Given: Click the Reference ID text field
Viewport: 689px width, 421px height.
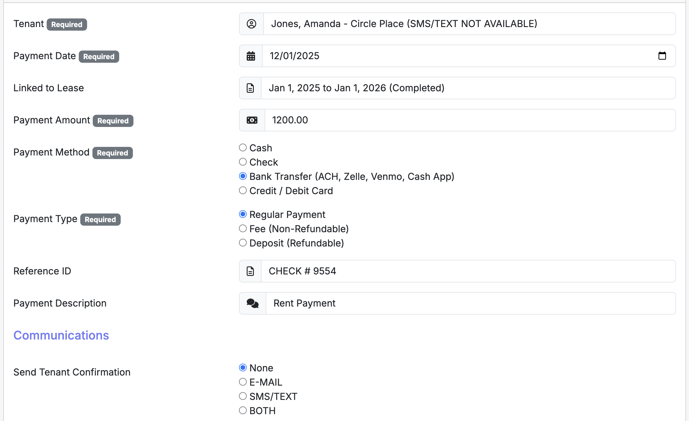Looking at the screenshot, I should click(x=468, y=271).
